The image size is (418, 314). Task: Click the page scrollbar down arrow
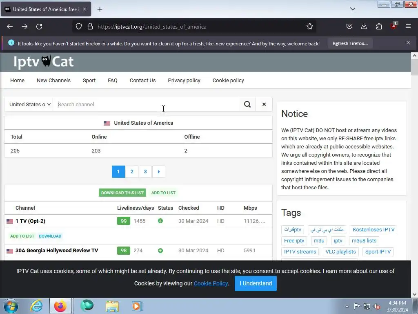[414, 294]
